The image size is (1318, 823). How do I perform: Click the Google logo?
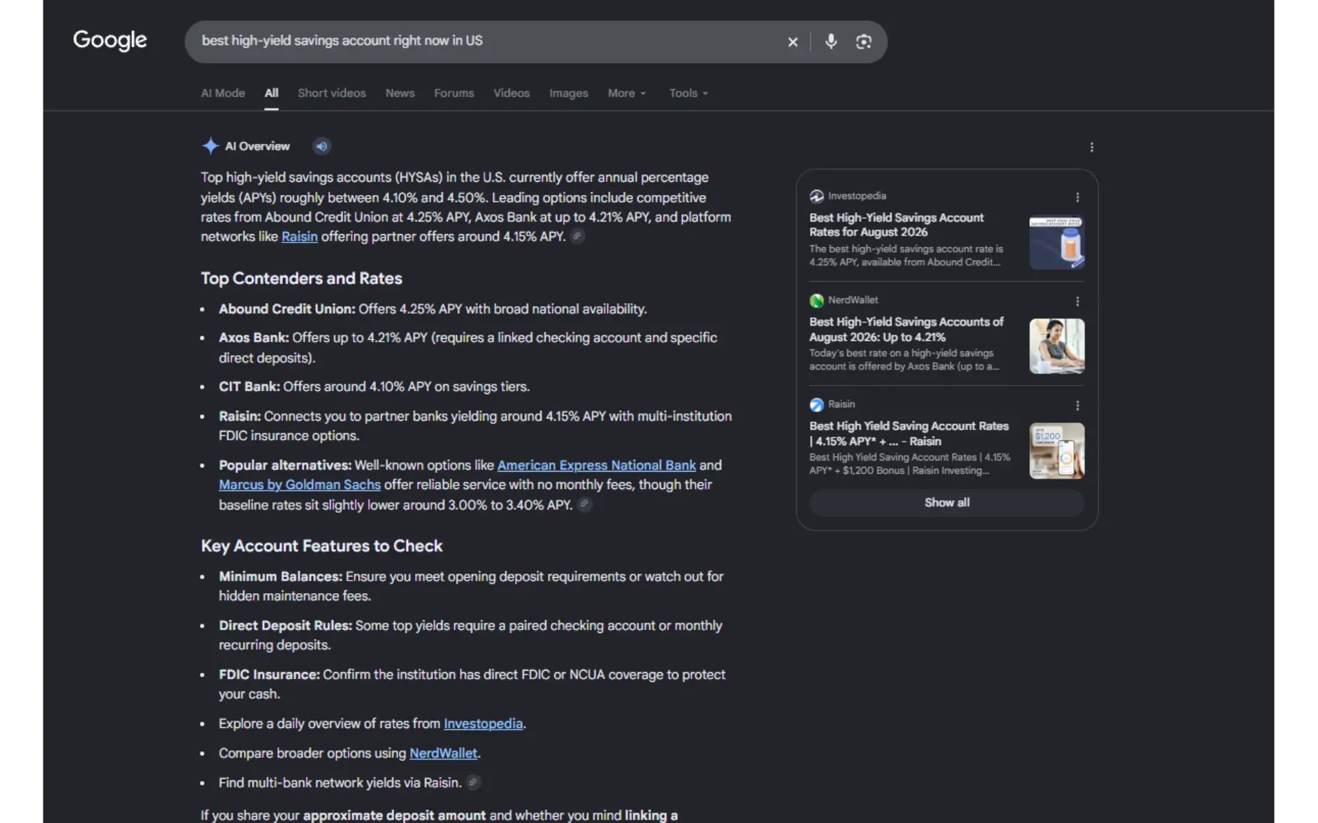[x=110, y=41]
